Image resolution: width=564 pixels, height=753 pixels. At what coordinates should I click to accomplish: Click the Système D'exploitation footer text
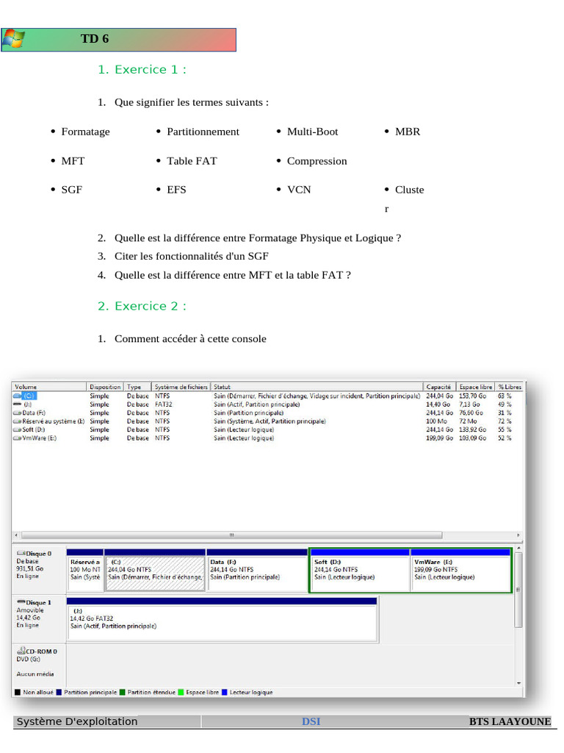pyautogui.click(x=77, y=721)
